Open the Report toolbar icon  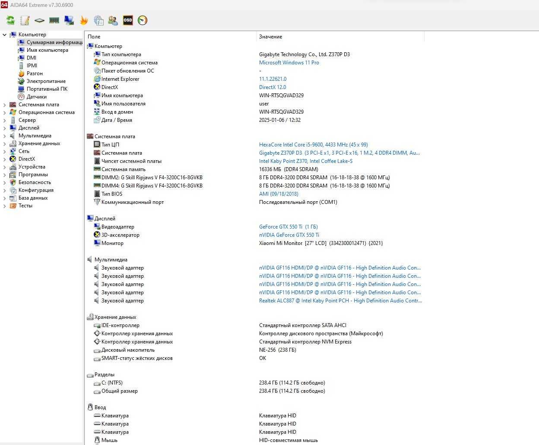25,20
